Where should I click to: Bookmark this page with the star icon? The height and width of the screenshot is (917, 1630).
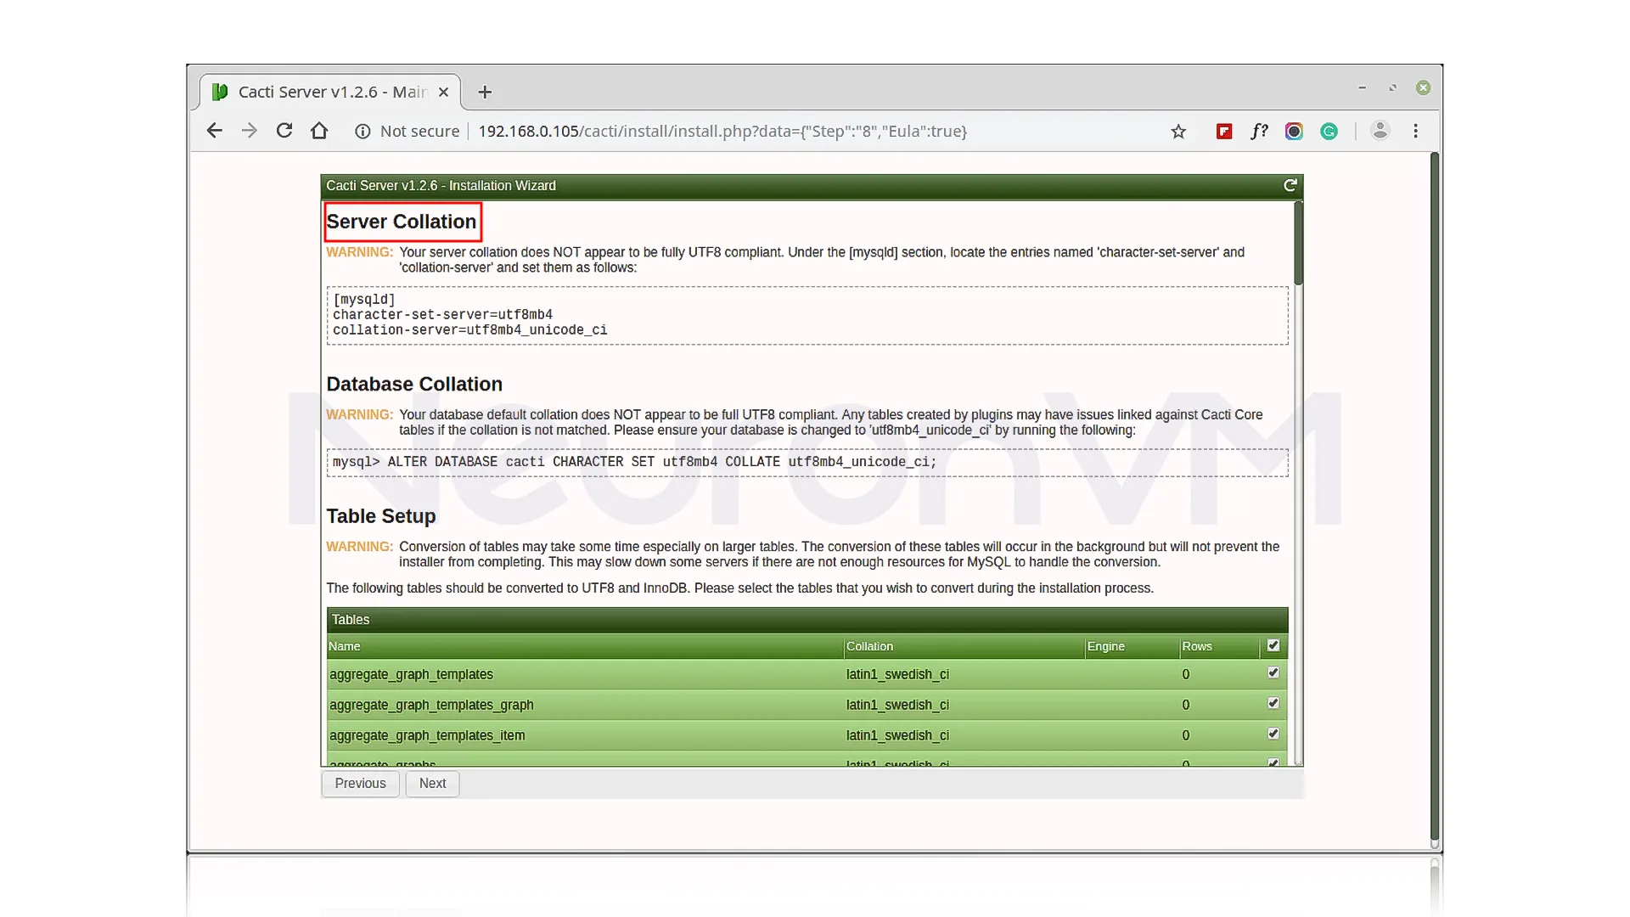point(1178,132)
